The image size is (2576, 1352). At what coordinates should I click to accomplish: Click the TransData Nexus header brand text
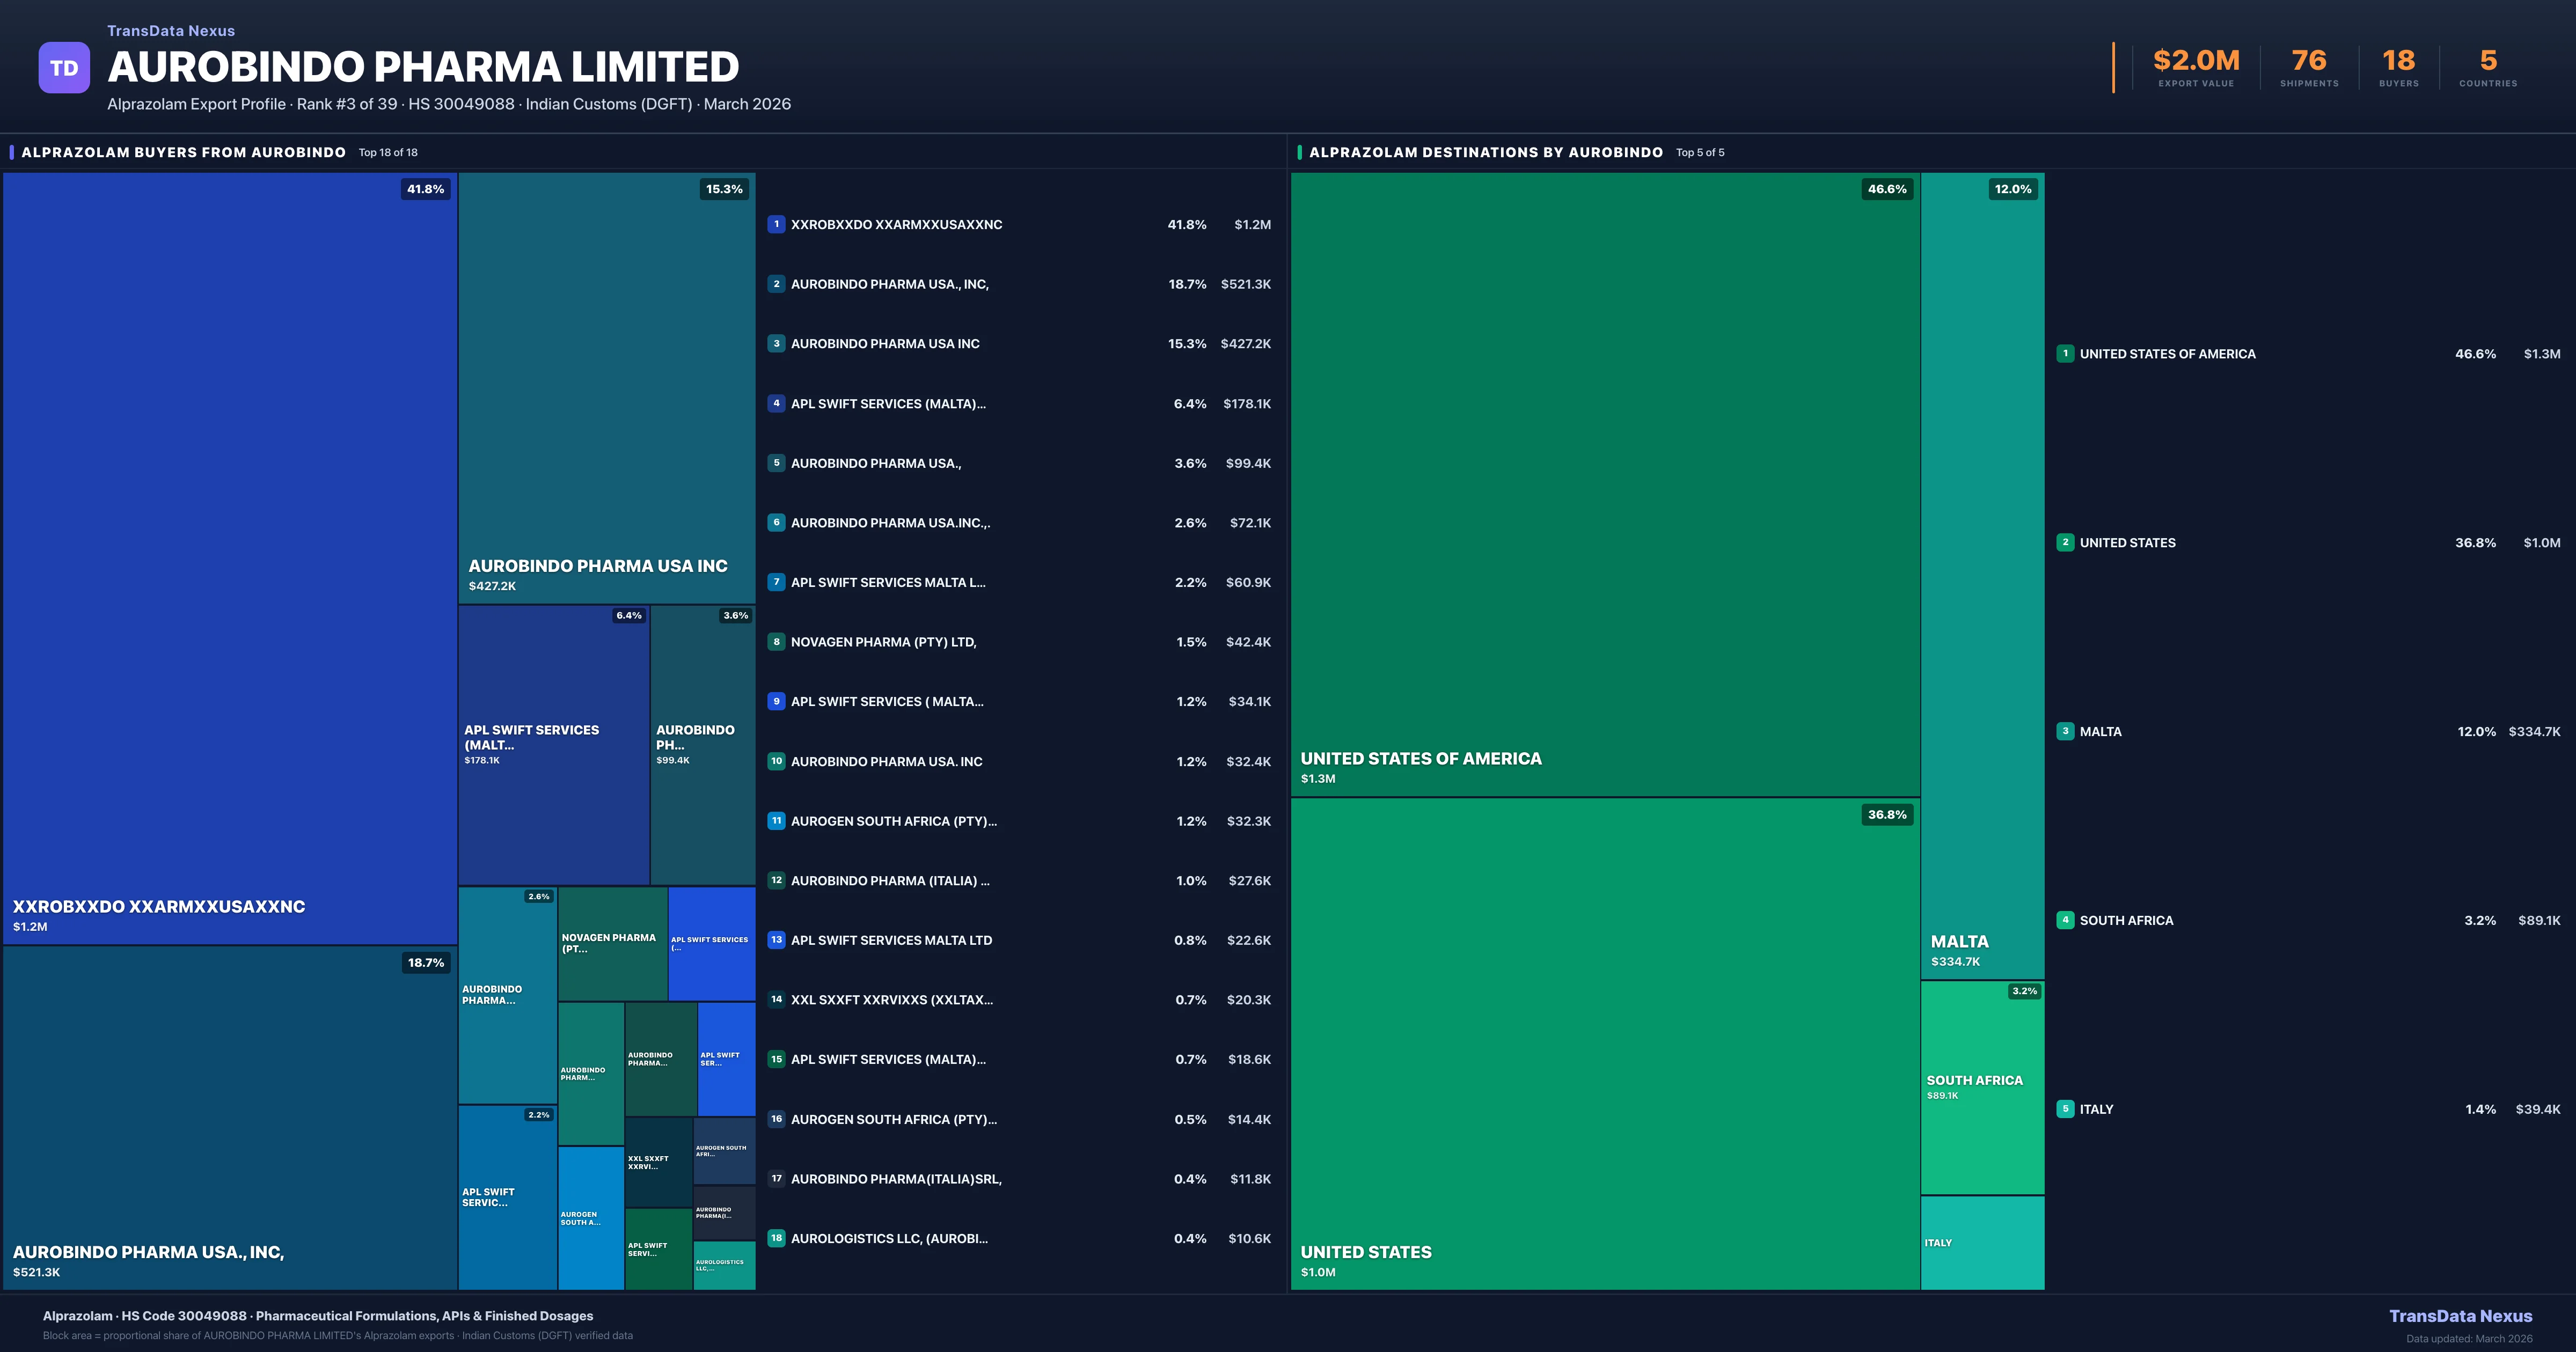point(171,31)
